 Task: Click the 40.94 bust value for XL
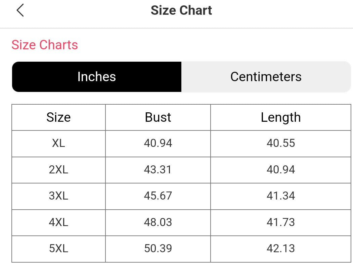tap(158, 143)
